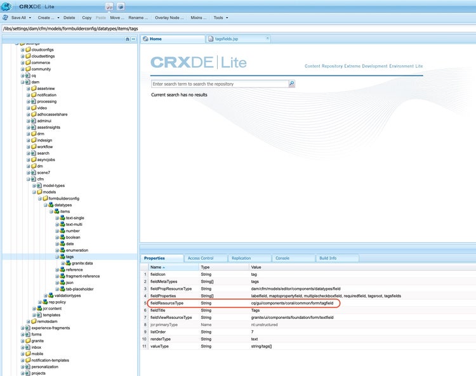Click the rep:policy node icon

click(x=45, y=302)
